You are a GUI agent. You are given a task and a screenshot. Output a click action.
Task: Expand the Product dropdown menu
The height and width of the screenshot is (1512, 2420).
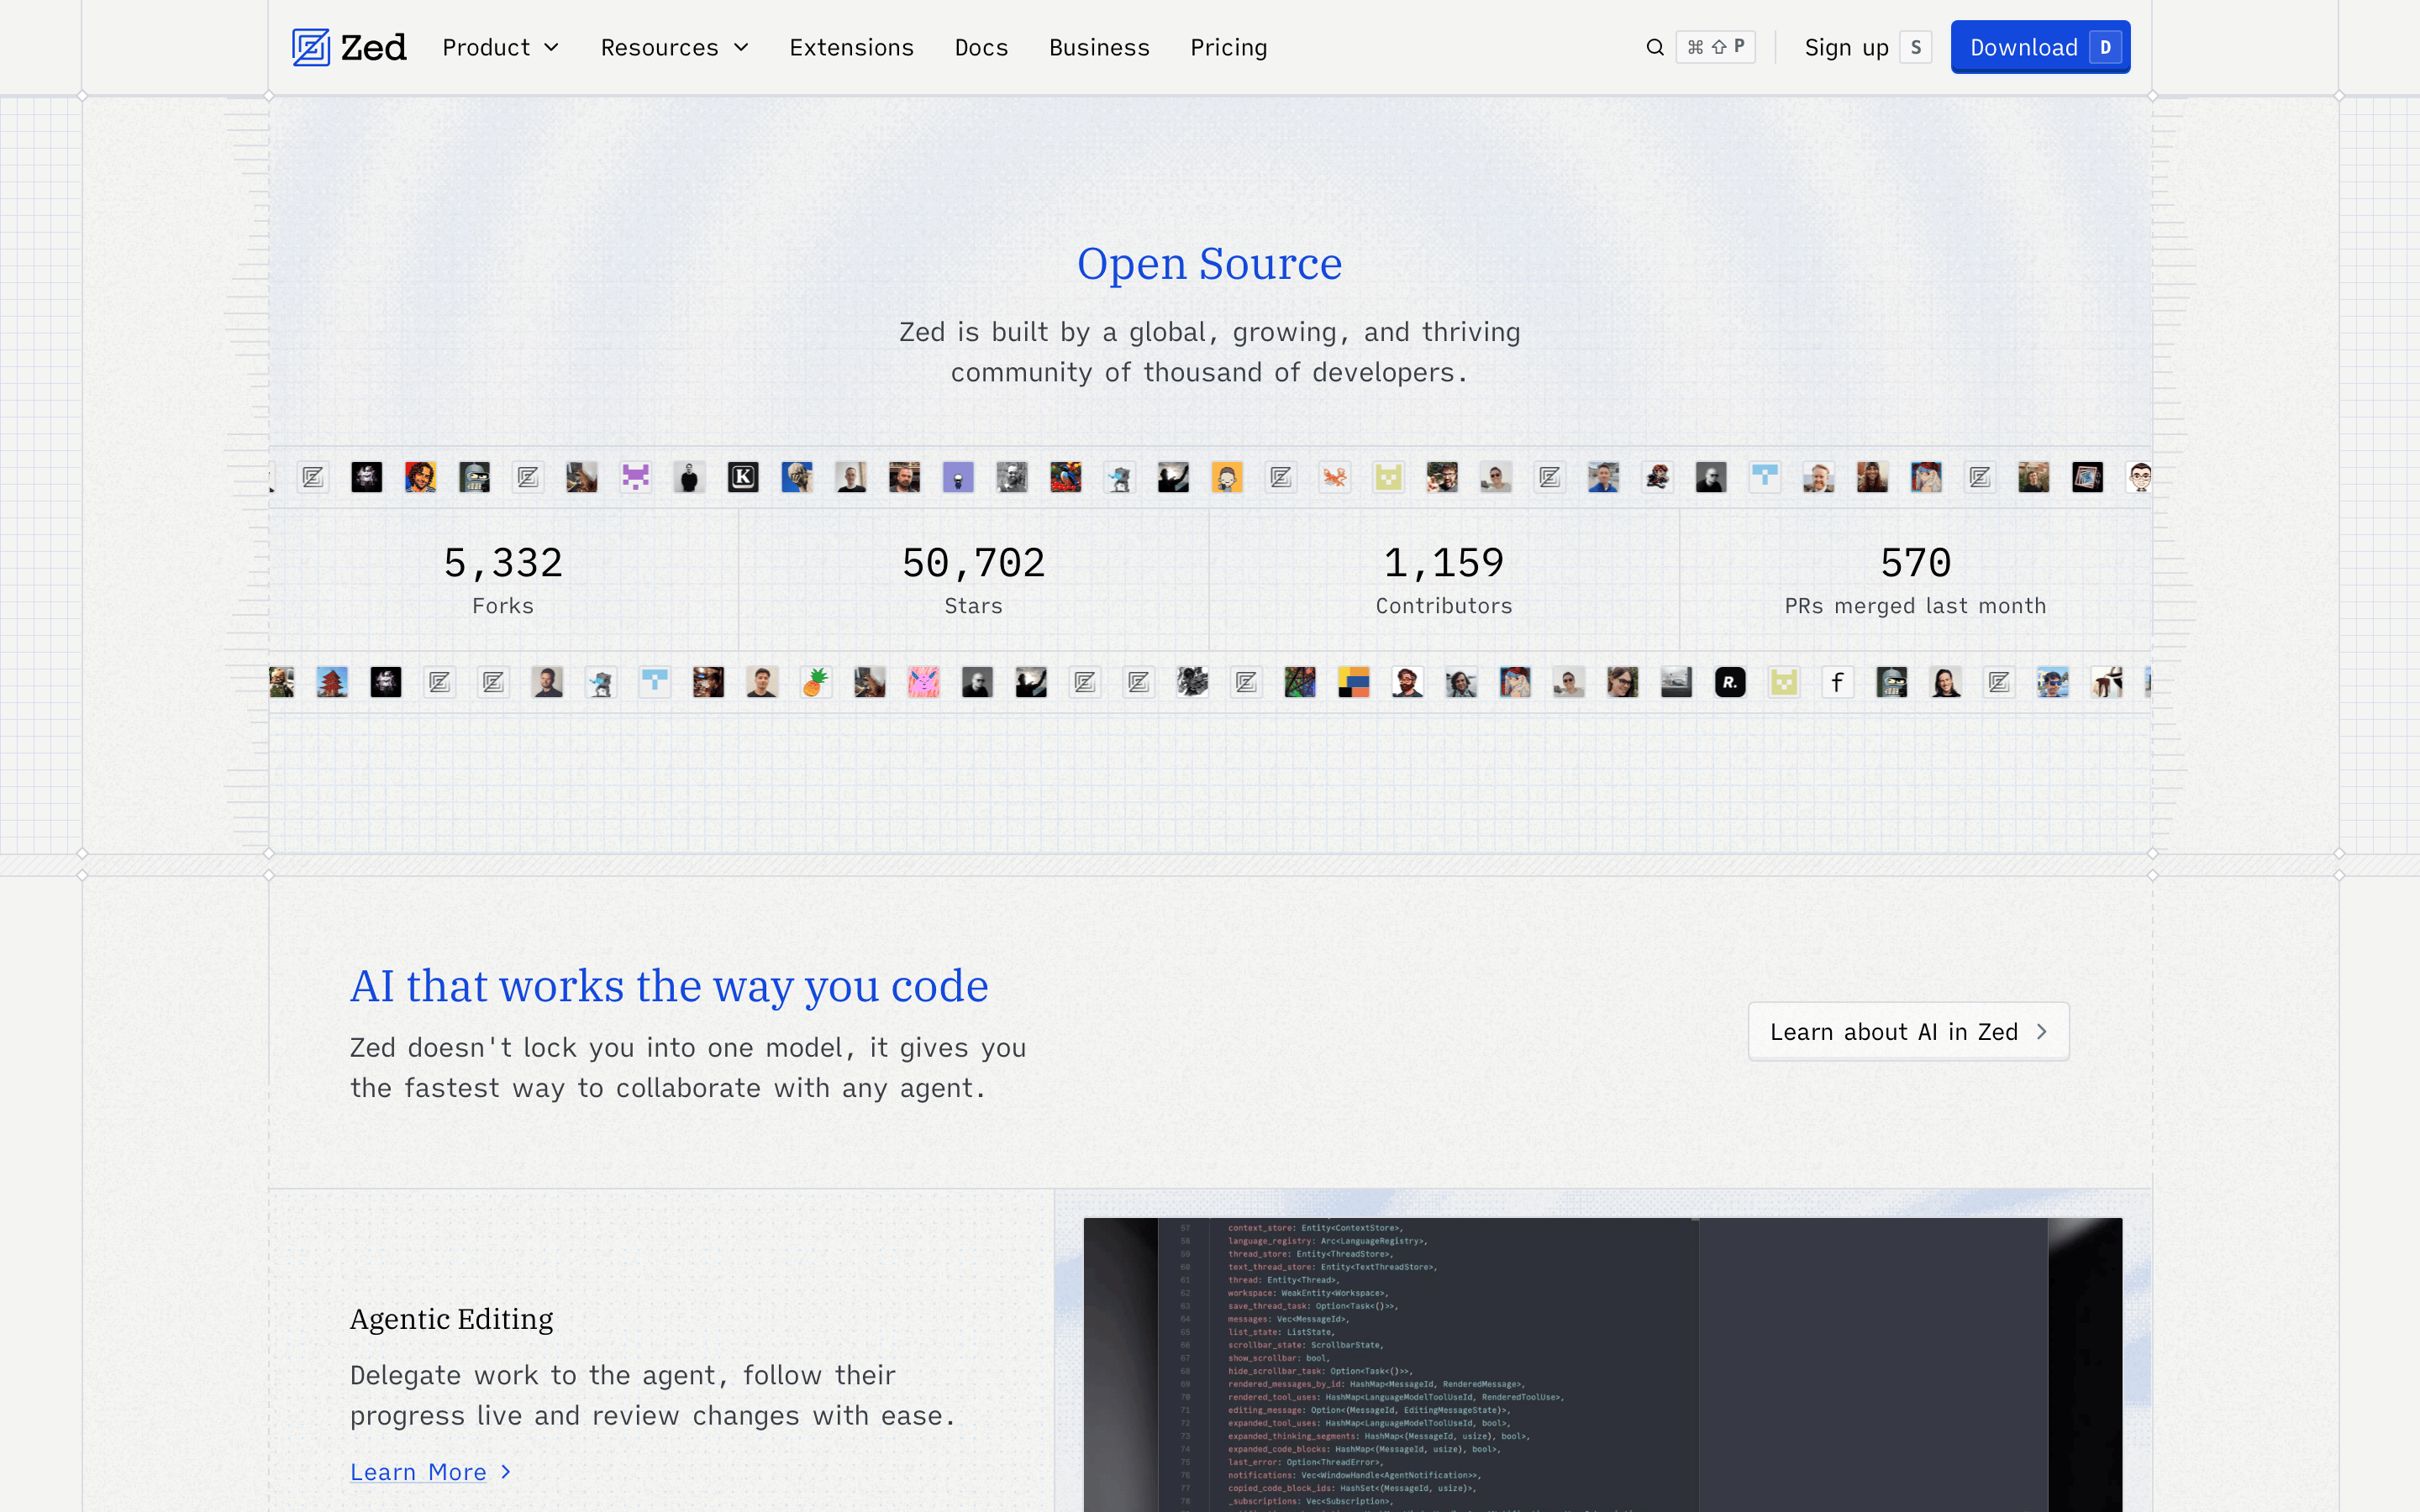tap(500, 47)
